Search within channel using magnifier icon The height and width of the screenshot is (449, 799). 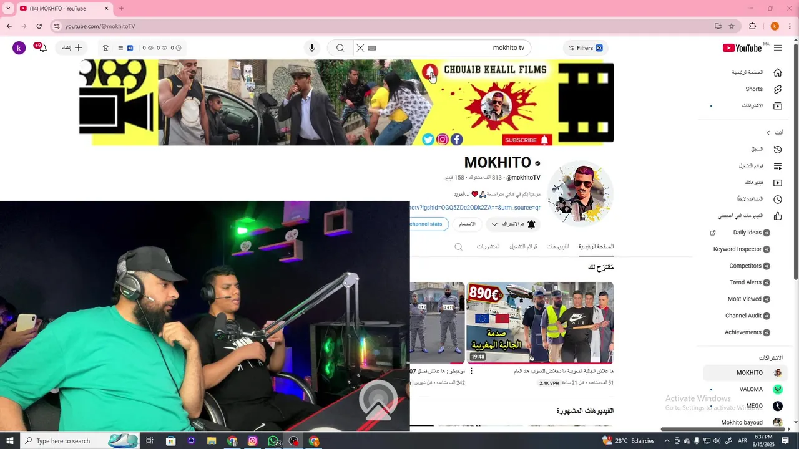458,247
